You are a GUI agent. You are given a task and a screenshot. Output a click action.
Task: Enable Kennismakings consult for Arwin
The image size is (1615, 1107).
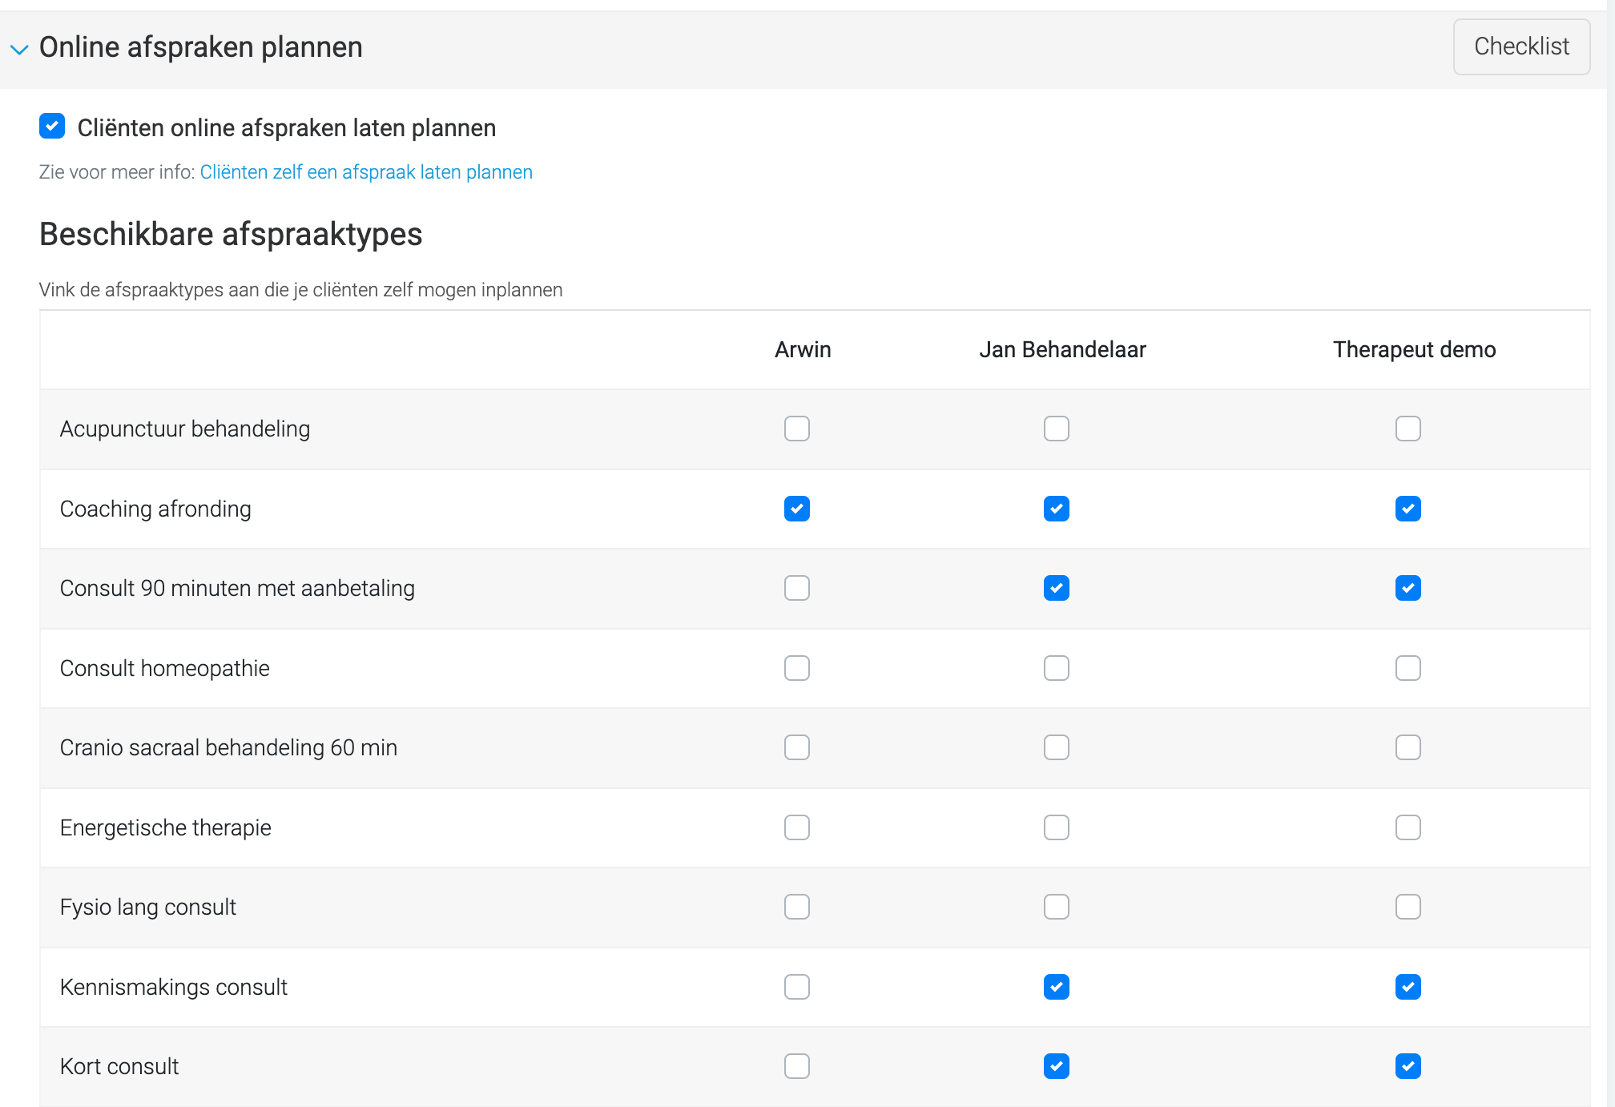796,987
